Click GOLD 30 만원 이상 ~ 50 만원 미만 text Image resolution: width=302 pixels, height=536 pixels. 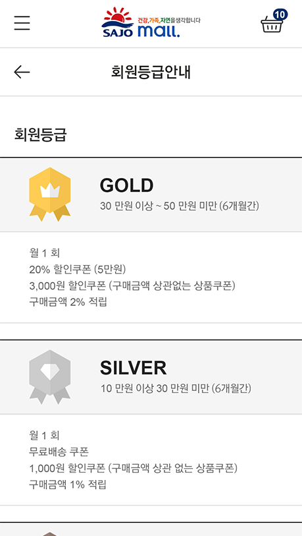(179, 206)
